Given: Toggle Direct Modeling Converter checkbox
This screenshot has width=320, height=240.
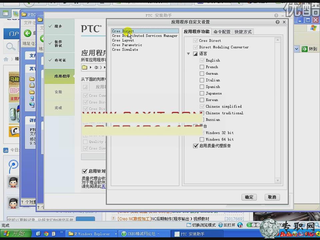Looking at the screenshot, I should (195, 47).
